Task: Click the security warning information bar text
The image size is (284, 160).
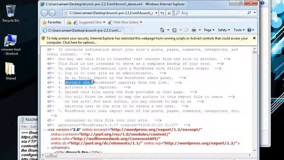Action: pyautogui.click(x=147, y=40)
